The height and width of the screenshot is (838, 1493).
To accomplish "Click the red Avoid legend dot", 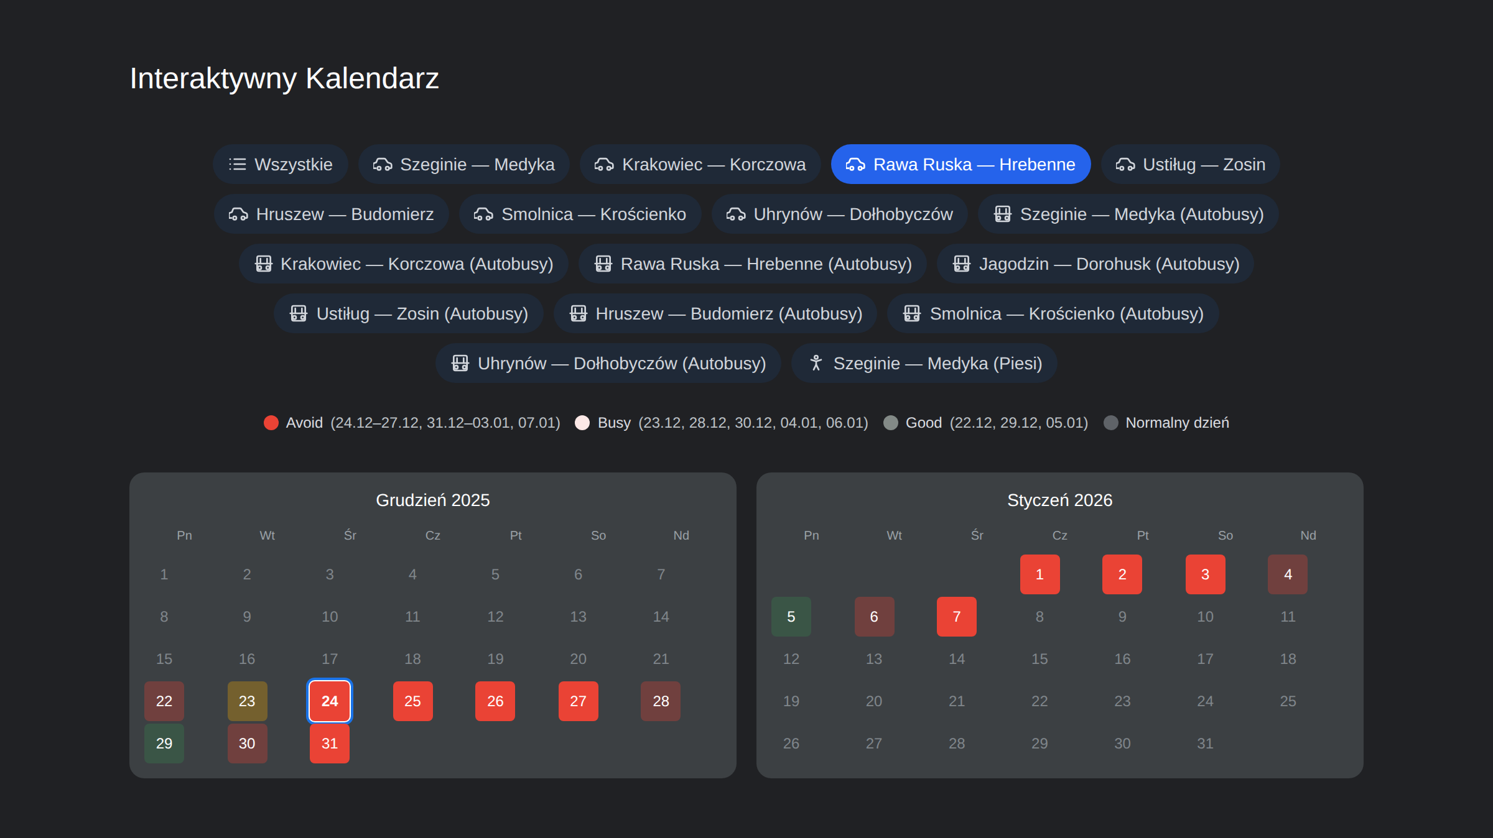I will [x=271, y=423].
